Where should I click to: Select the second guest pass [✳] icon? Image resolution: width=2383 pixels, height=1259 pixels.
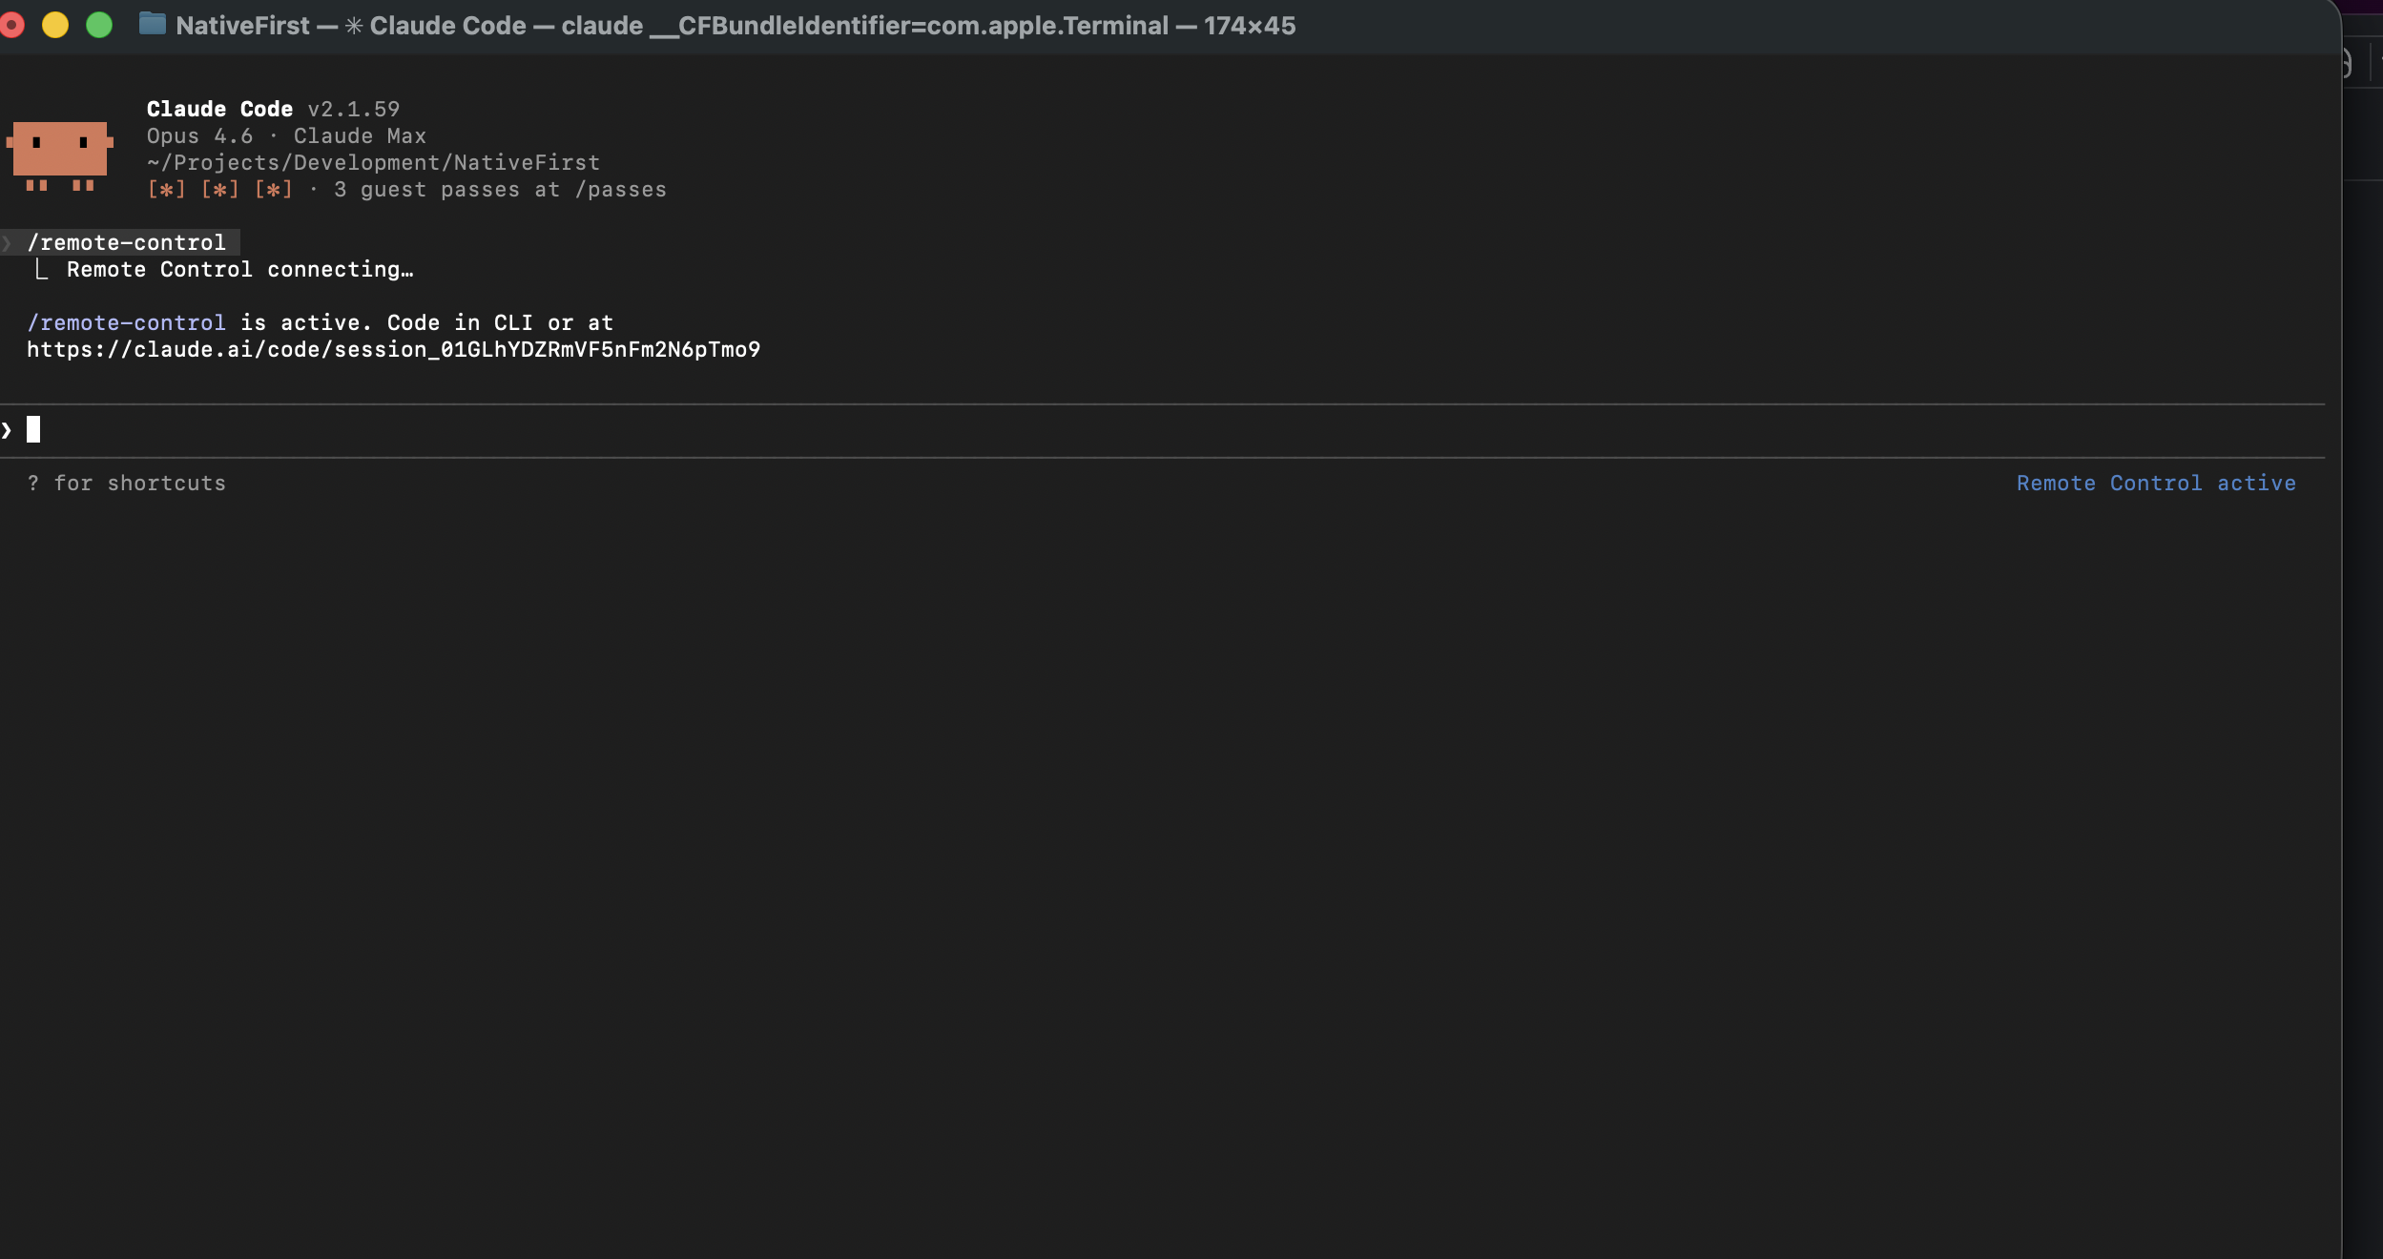218,189
